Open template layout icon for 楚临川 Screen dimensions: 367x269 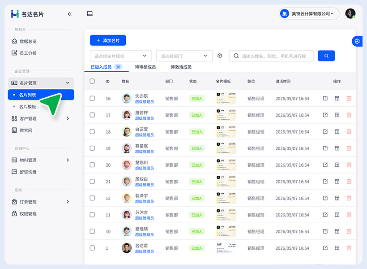click(337, 165)
